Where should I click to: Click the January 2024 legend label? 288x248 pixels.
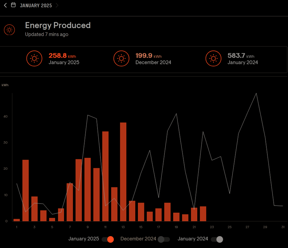[193, 239]
